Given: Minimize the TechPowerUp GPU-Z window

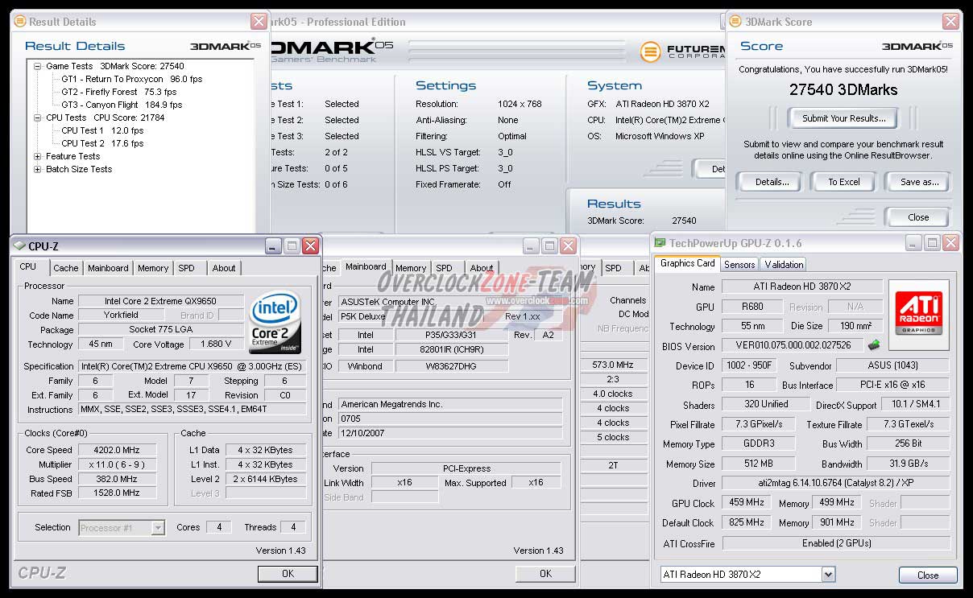Looking at the screenshot, I should (913, 242).
